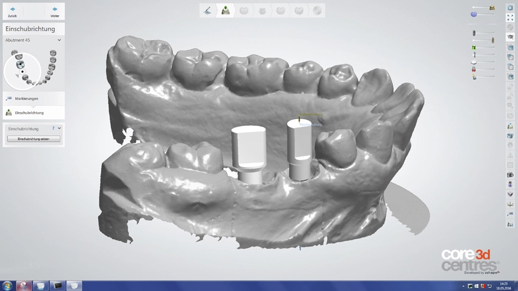Click the Einschubrichtung setzen button
Viewport: 518px width, 291px height.
click(x=34, y=139)
